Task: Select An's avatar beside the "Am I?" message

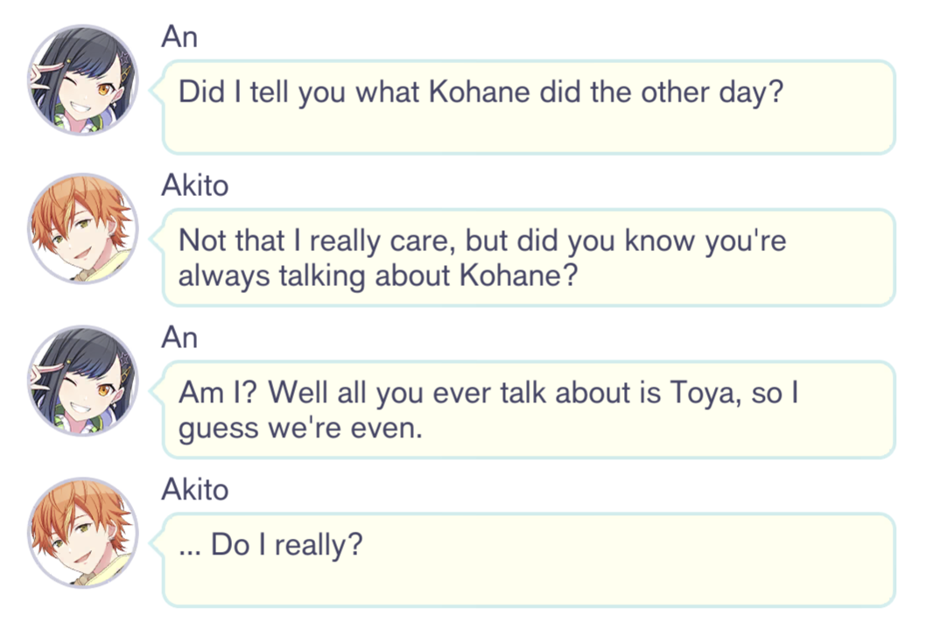Action: click(x=83, y=382)
